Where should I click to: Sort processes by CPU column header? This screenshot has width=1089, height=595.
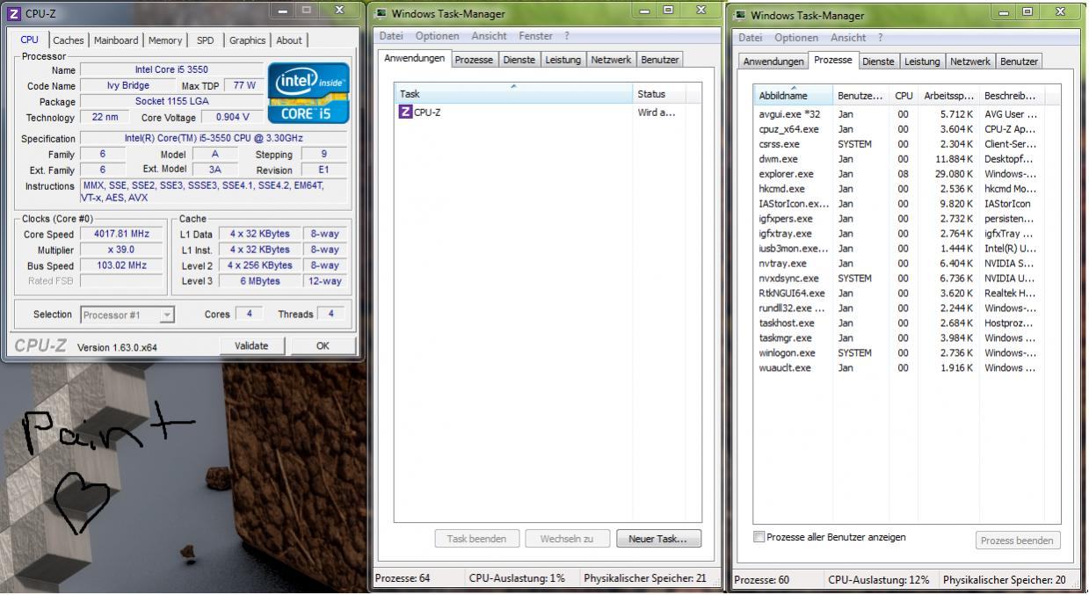(x=904, y=95)
